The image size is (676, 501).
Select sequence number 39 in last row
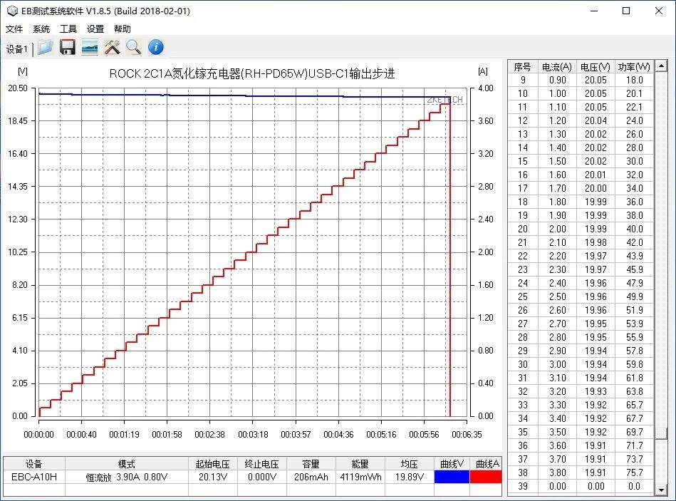(x=523, y=486)
